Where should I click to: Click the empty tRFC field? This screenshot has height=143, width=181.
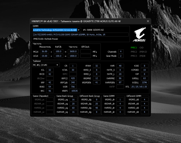pos(73,74)
